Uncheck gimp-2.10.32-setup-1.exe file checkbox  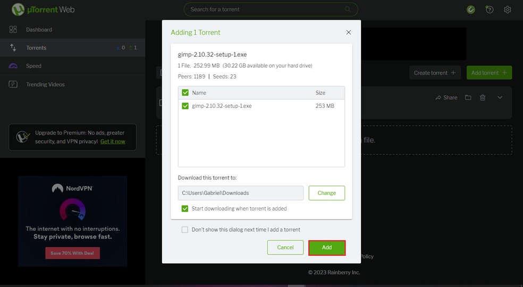pos(185,106)
